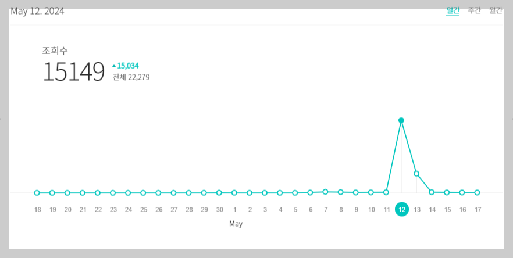Click the May 12. 2024 date heading
513x258 pixels.
(37, 11)
